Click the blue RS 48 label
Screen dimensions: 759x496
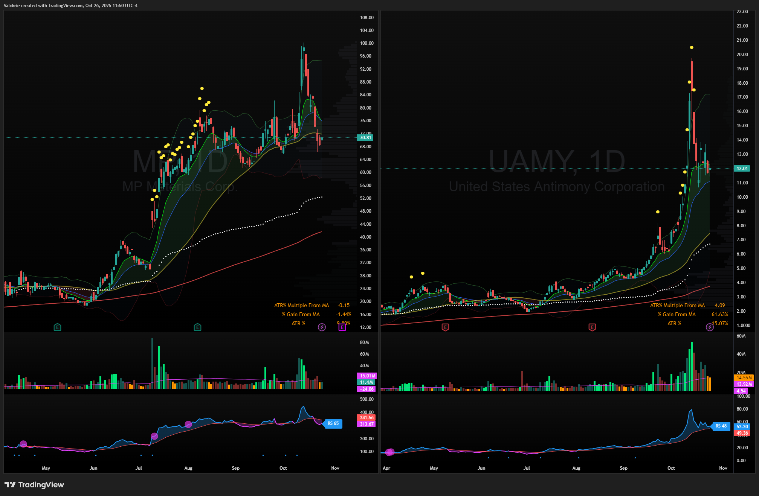721,426
